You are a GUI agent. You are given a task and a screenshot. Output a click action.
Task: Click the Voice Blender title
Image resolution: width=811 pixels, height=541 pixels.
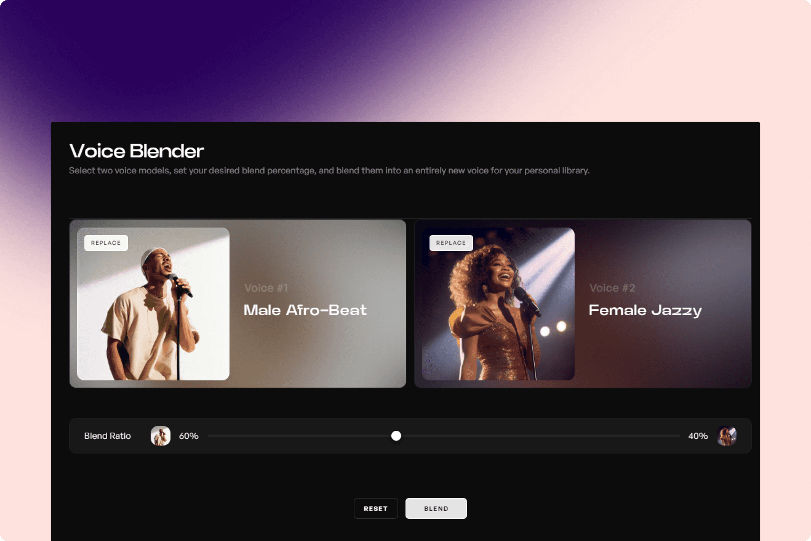[136, 151]
